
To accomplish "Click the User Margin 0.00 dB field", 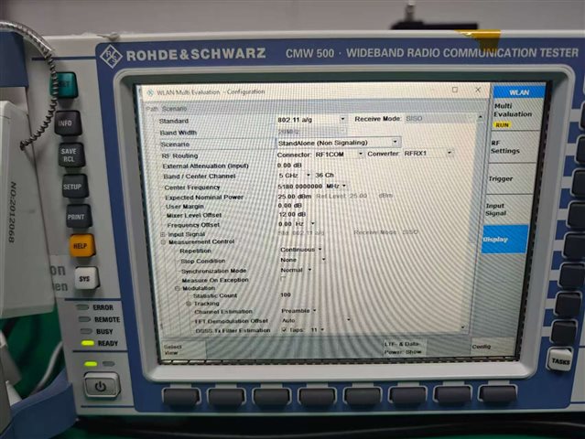I will (x=290, y=206).
